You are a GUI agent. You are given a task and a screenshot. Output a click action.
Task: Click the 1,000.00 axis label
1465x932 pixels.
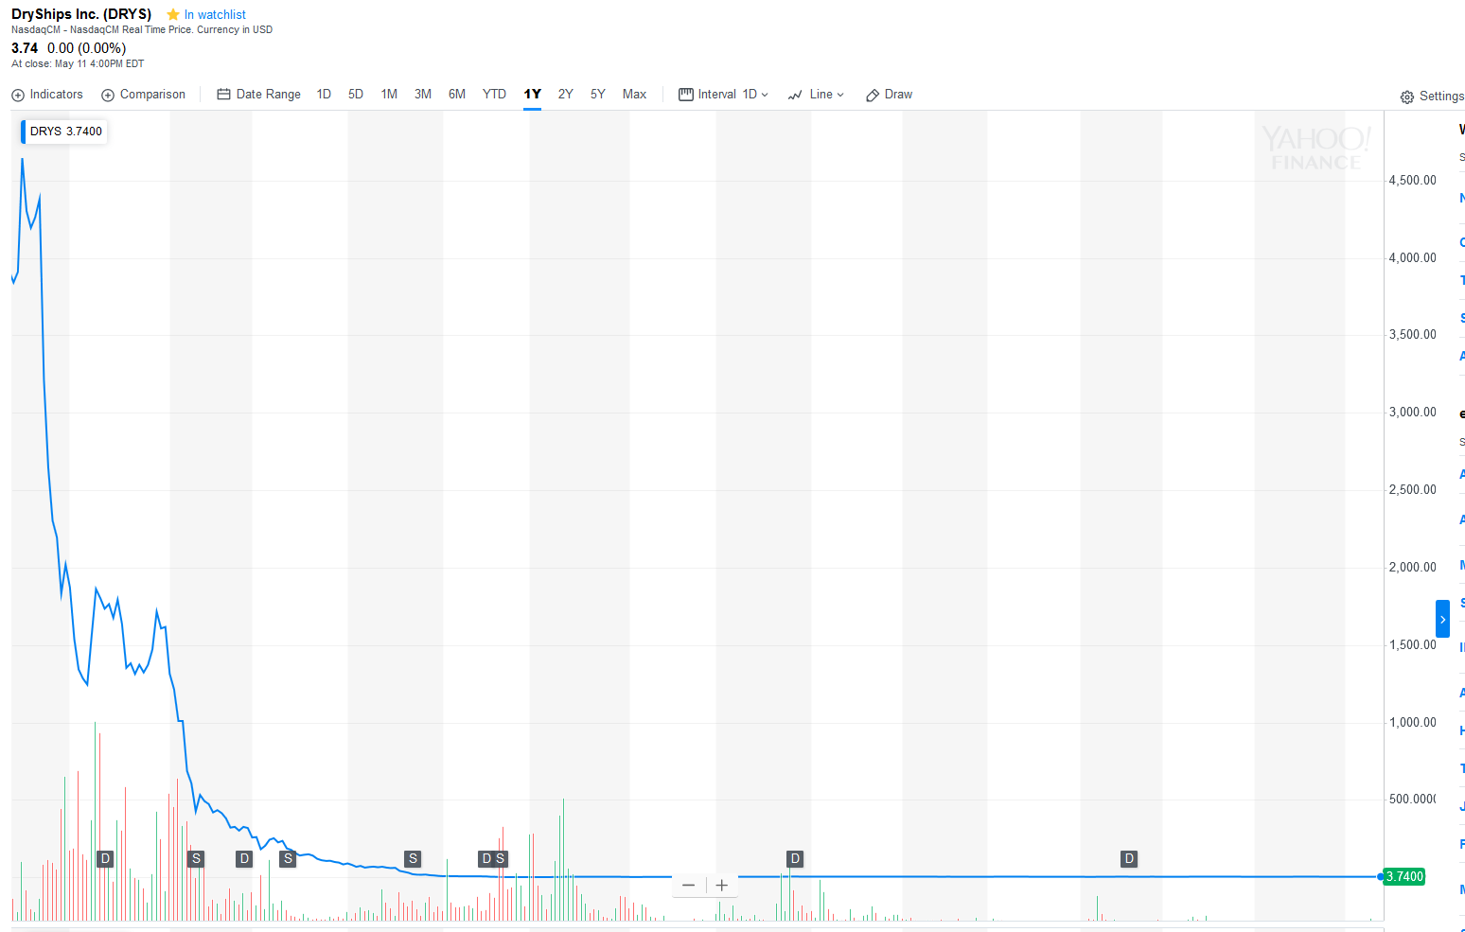(1412, 723)
